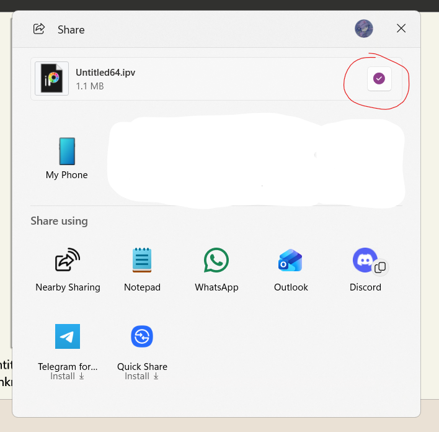The width and height of the screenshot is (439, 432).
Task: Click the Share header icon
Action: [x=39, y=29]
